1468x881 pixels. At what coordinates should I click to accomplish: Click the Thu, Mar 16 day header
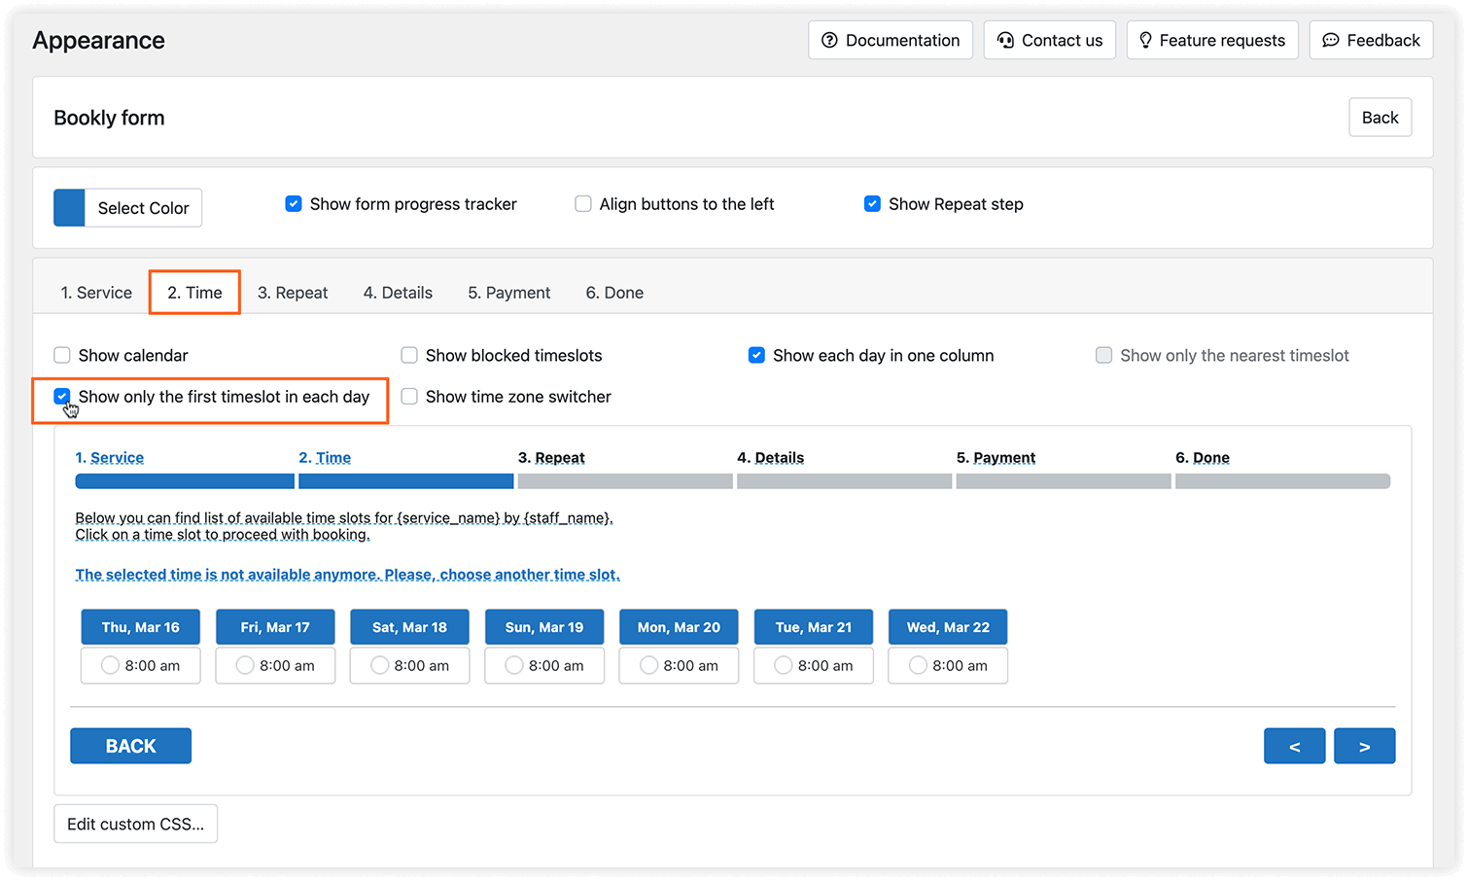[x=141, y=627]
